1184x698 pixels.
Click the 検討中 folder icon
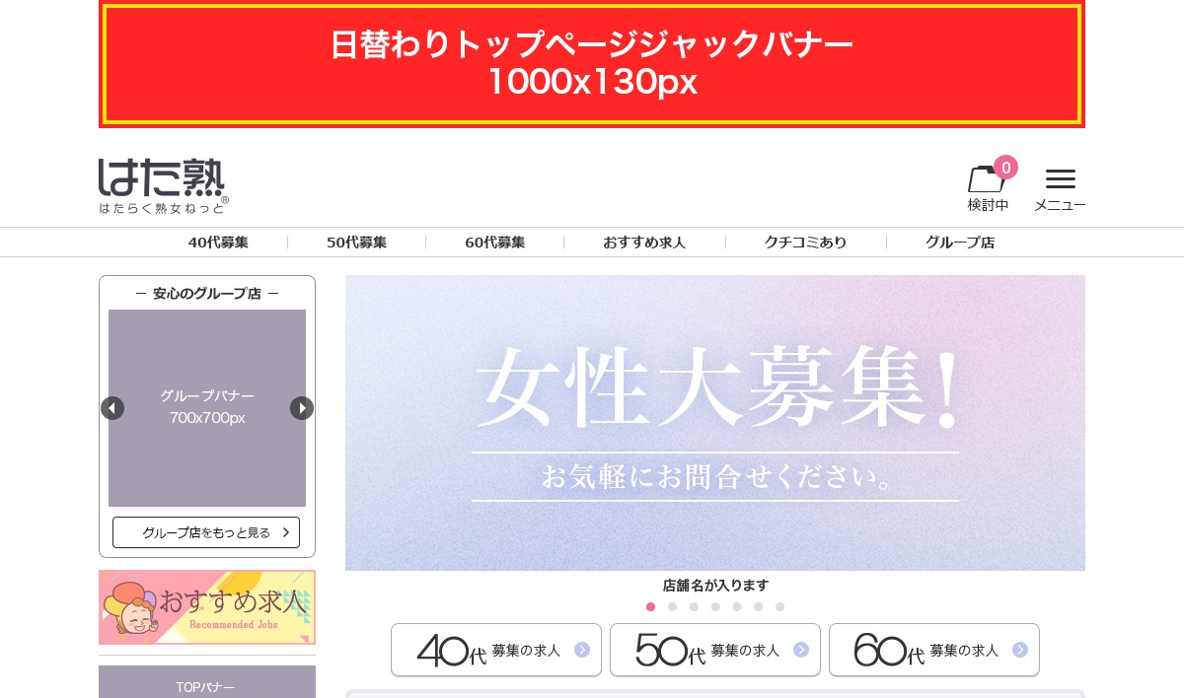pos(987,178)
